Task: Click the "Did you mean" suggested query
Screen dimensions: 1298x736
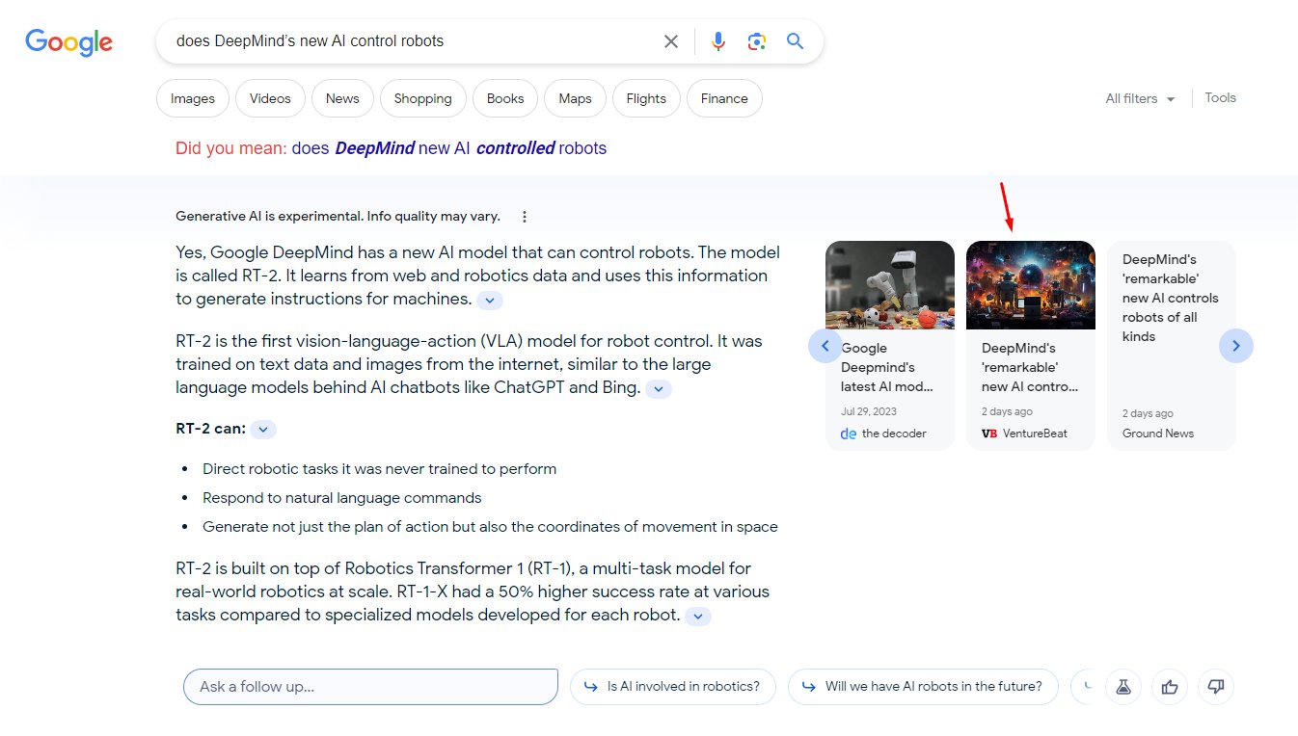Action: [448, 148]
